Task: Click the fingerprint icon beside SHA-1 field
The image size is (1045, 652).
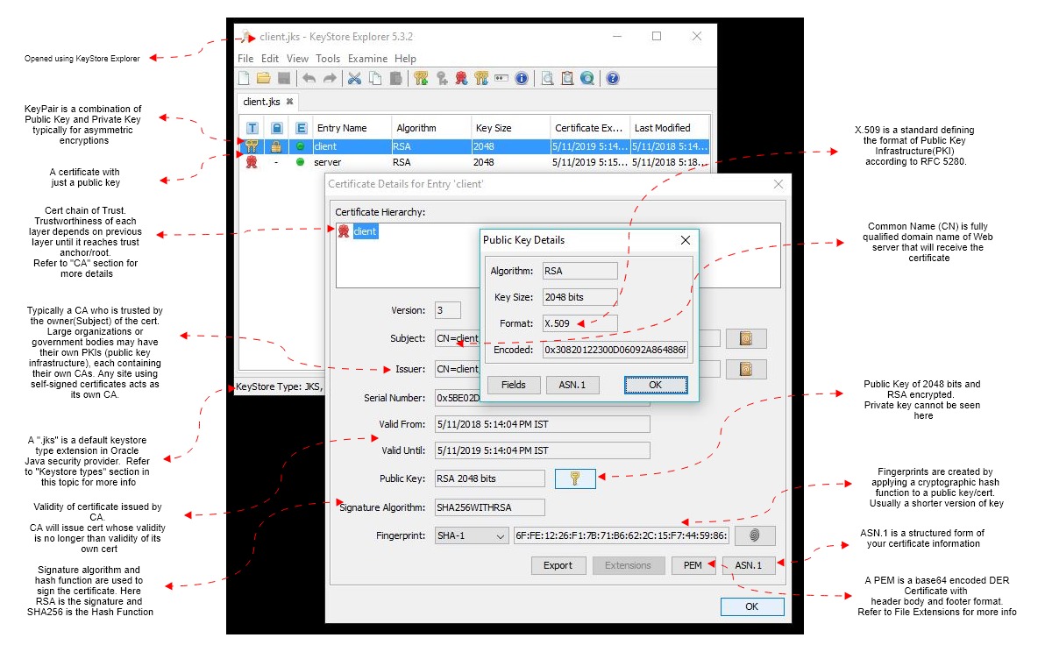Action: pyautogui.click(x=754, y=535)
